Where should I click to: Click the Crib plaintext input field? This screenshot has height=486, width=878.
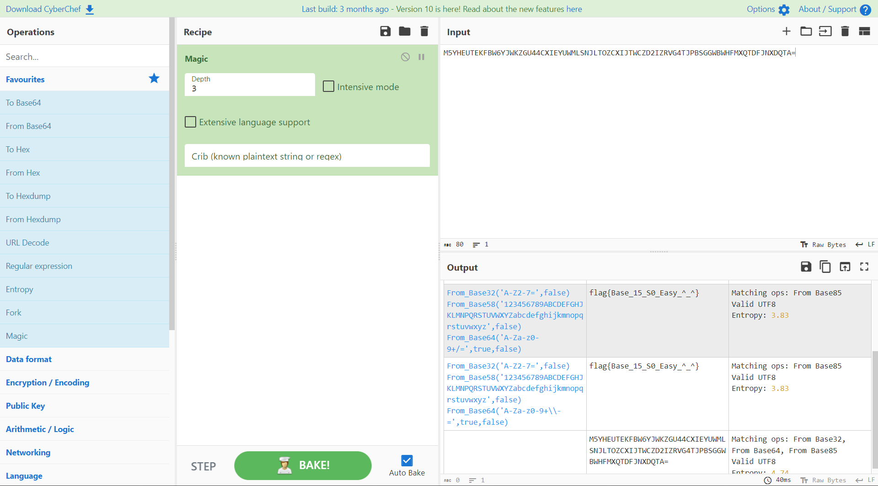pyautogui.click(x=307, y=156)
